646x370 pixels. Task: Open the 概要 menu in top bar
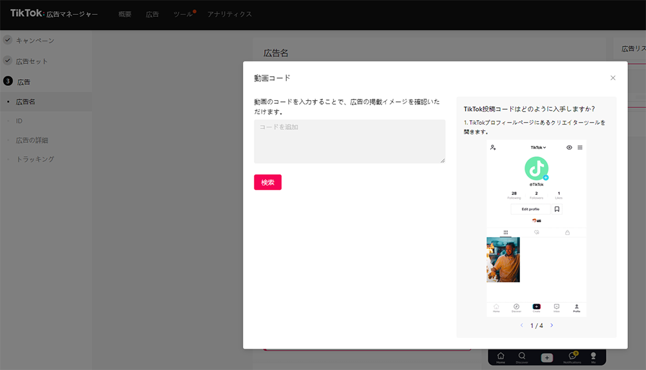pos(125,14)
